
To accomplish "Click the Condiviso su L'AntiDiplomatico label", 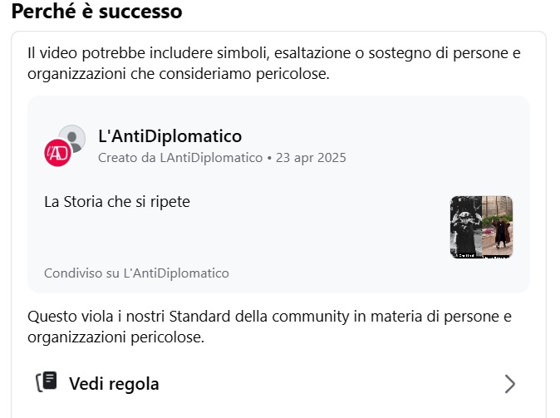I will click(x=136, y=273).
